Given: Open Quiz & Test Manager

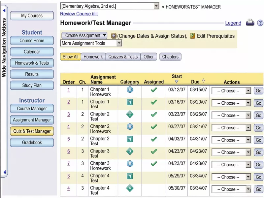Looking at the screenshot, I should click(32, 131).
